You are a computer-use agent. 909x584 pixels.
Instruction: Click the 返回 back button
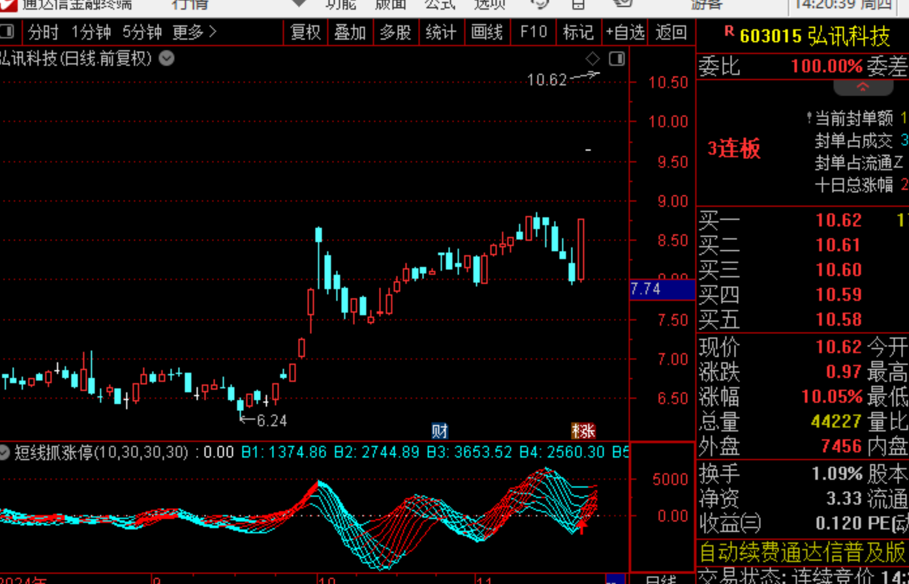tap(671, 32)
